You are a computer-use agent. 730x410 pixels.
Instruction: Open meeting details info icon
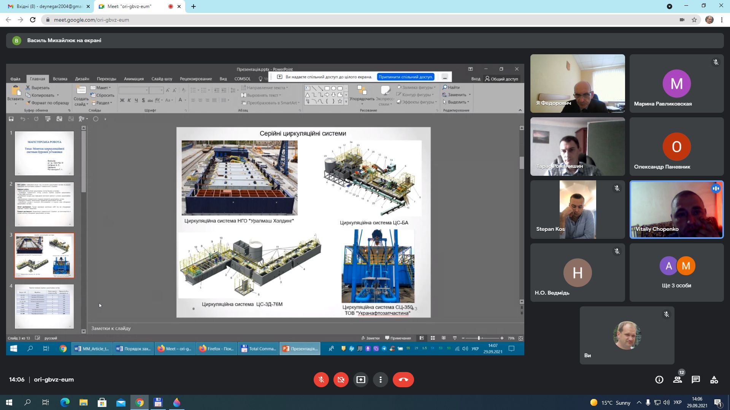pos(659,380)
